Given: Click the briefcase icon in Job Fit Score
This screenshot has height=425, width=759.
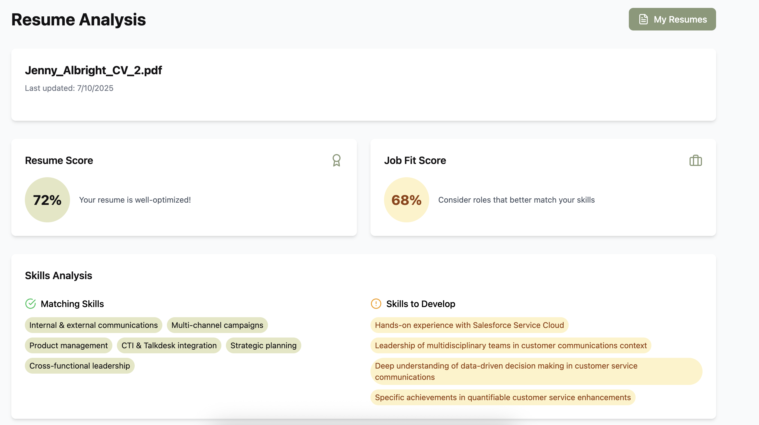Looking at the screenshot, I should pos(695,161).
